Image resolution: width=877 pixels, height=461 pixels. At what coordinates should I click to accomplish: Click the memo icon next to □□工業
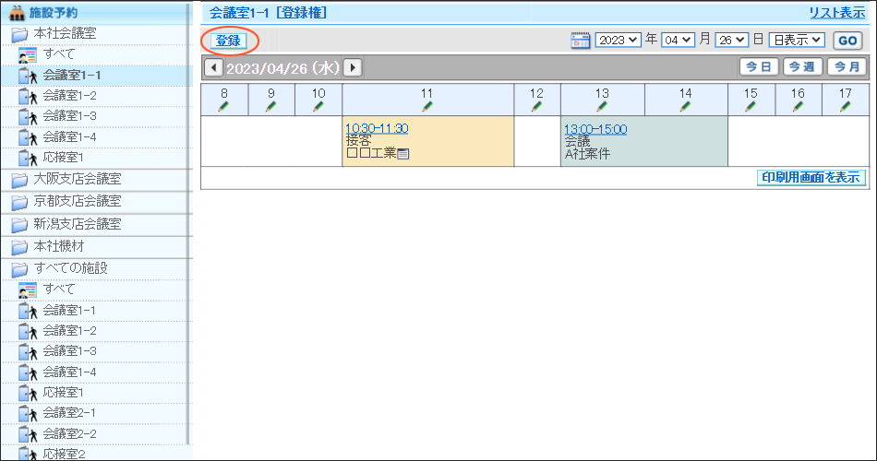(403, 154)
